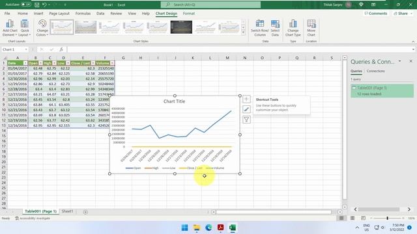Viewport: 417px width, 234px height.
Task: Open the Format tab
Action: [x=188, y=13]
